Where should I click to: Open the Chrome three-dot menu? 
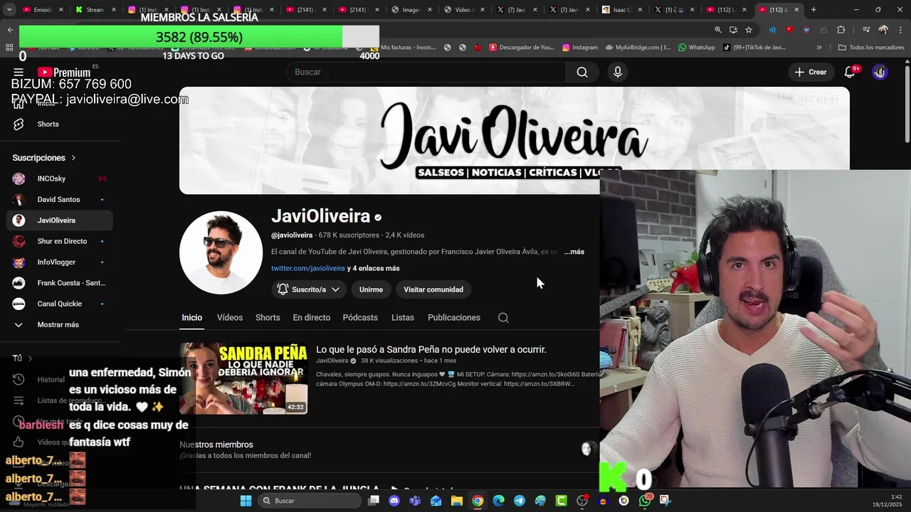901,30
